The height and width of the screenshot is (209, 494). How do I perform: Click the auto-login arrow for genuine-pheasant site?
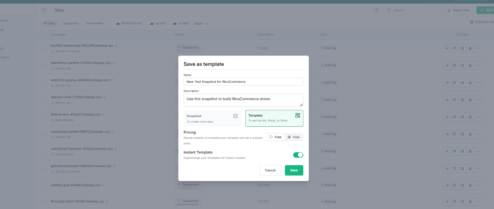point(447,168)
